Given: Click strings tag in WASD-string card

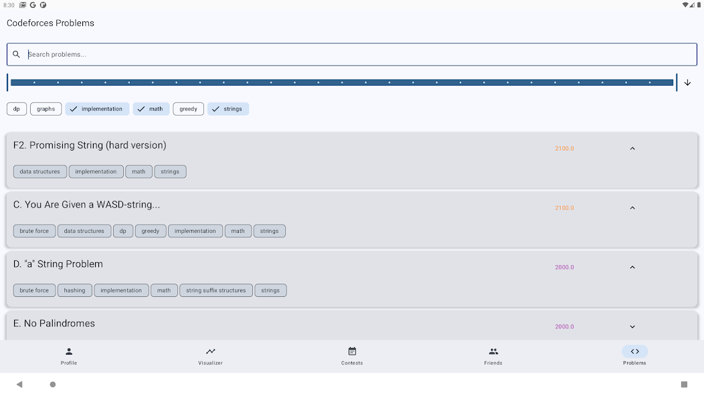Looking at the screenshot, I should pyautogui.click(x=270, y=231).
